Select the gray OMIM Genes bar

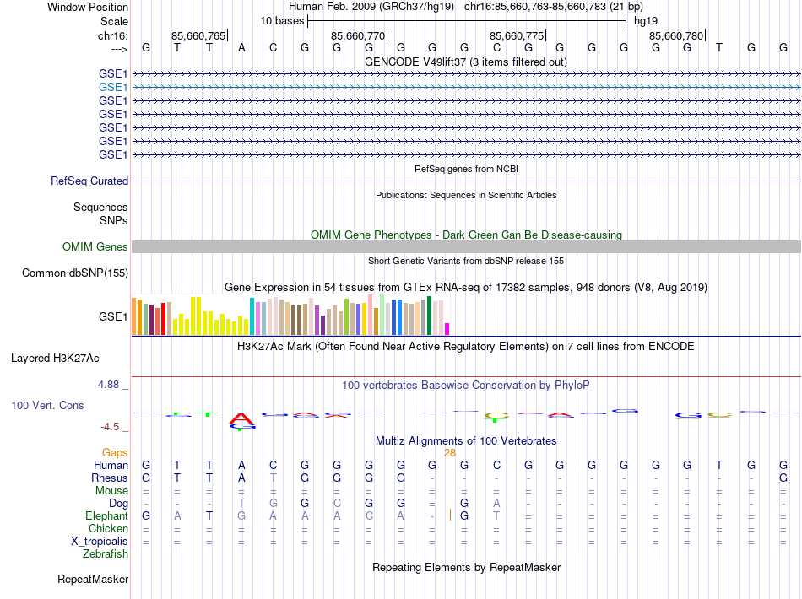466,246
